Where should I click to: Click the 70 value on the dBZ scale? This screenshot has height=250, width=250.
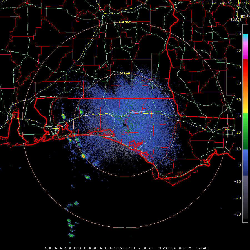tap(239, 51)
